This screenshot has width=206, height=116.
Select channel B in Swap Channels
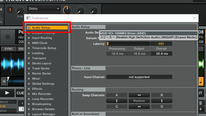coord(162,95)
